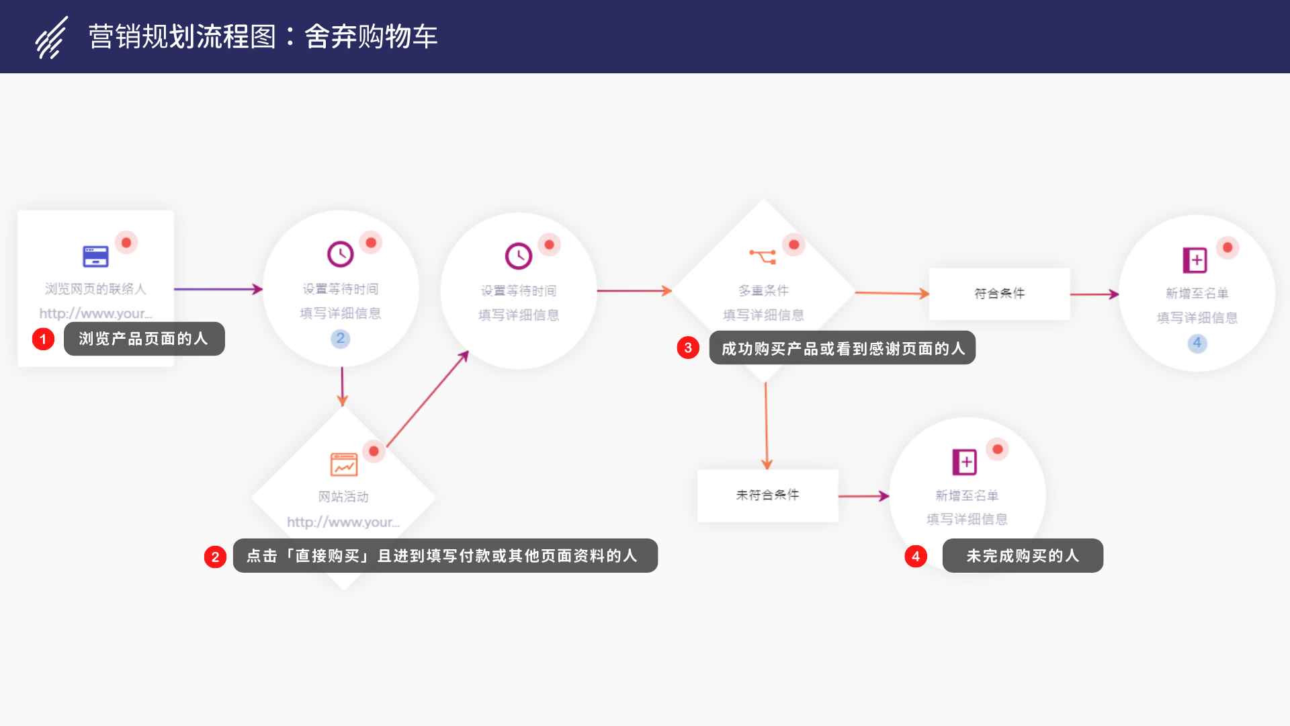The image size is (1290, 726).
Task: Click the add-to-list icon in bottom node
Action: pos(964,462)
